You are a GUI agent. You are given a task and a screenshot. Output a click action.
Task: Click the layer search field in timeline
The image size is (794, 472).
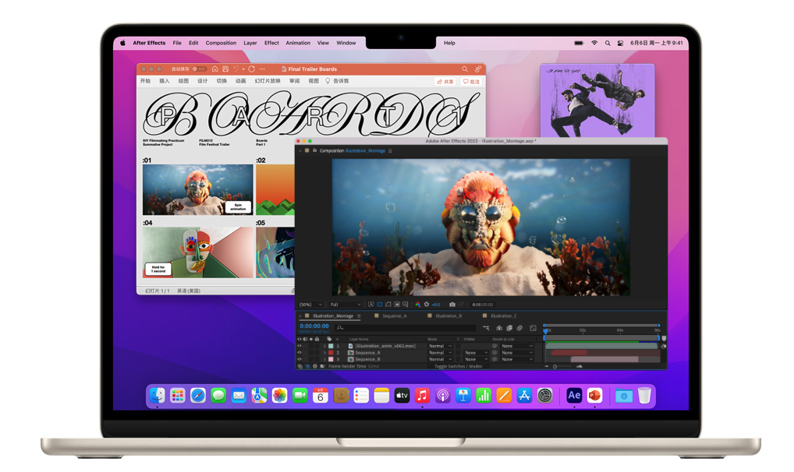click(x=406, y=329)
